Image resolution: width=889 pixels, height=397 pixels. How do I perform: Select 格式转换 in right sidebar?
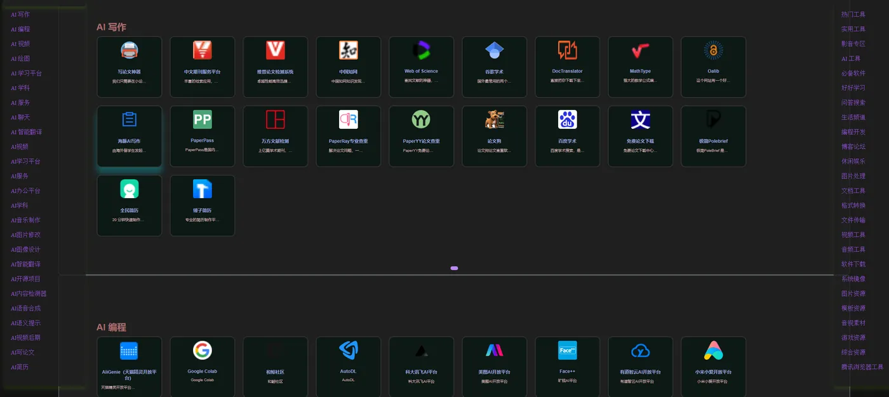click(x=853, y=205)
